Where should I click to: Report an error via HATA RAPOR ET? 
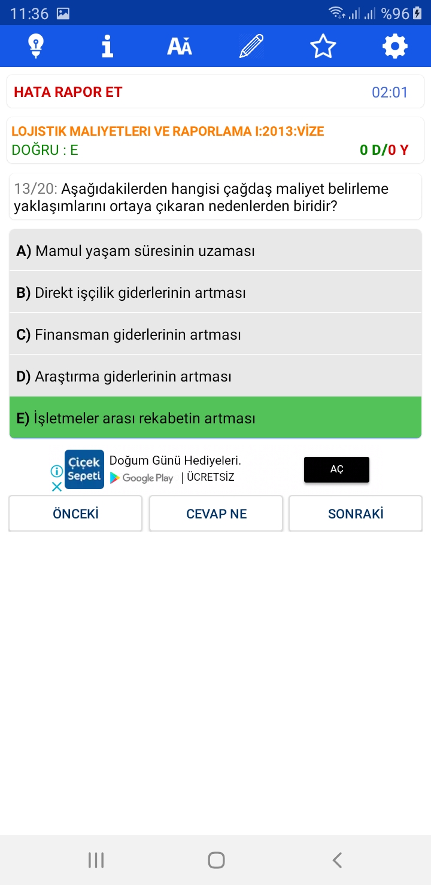(68, 92)
